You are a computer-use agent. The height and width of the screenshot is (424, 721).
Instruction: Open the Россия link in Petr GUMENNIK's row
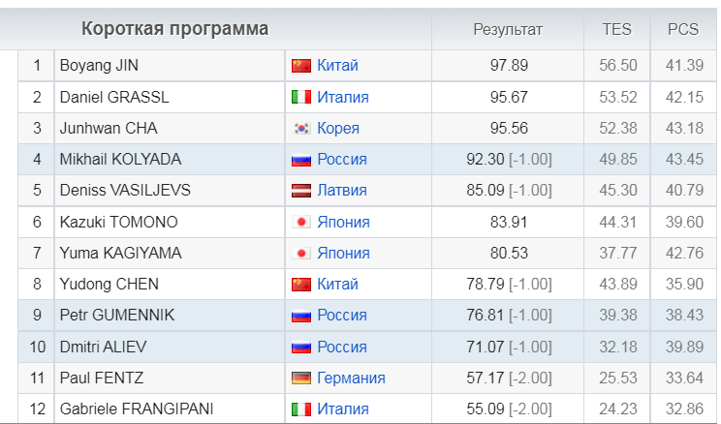coord(342,316)
